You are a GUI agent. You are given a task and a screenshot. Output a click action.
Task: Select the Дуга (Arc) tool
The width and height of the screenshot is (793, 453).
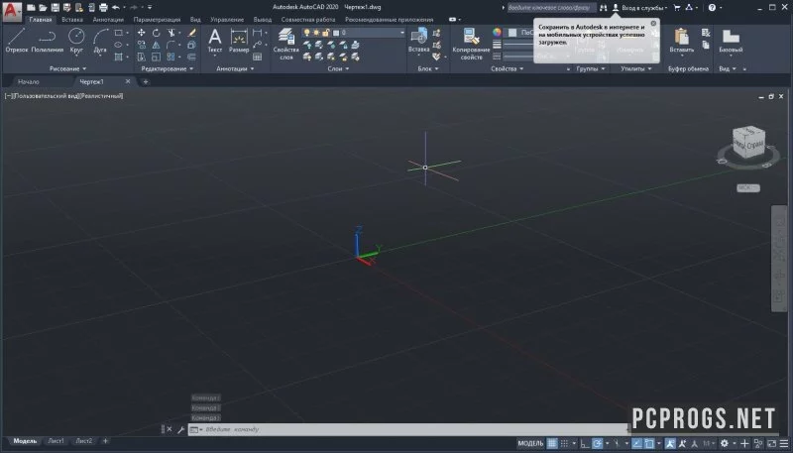point(100,41)
